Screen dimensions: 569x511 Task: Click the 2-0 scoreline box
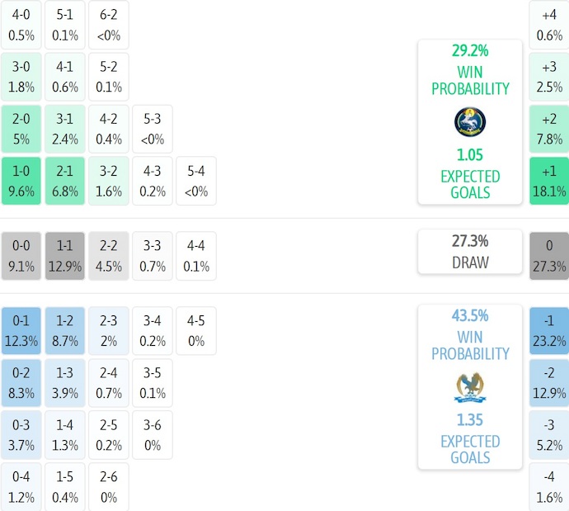pos(21,129)
